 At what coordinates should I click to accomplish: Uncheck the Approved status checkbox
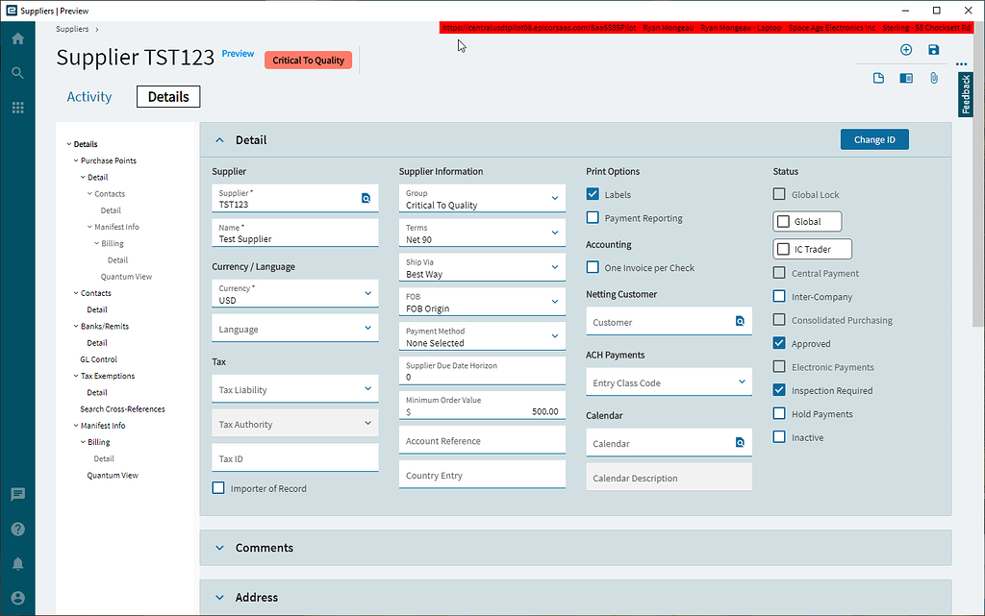[778, 343]
